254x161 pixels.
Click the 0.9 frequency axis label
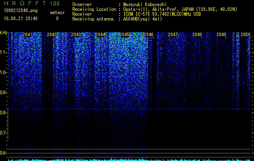click(x=3, y=93)
